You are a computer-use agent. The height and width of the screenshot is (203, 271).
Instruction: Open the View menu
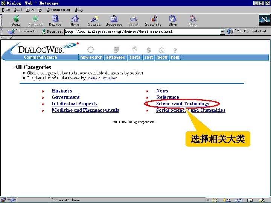pyautogui.click(x=30, y=10)
